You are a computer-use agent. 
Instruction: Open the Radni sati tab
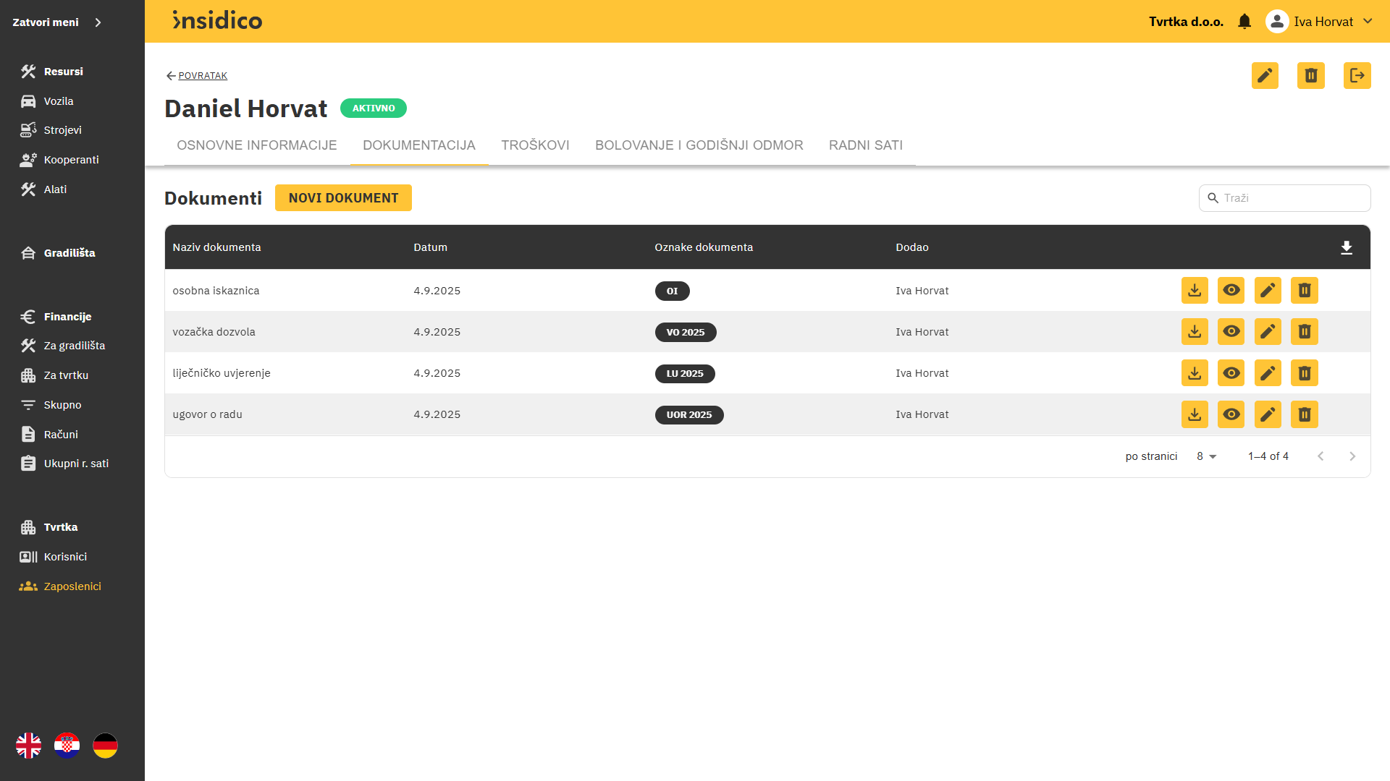tap(865, 145)
